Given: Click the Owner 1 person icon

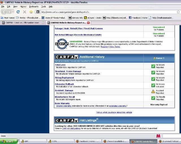Looking at the screenshot, I should [154, 58].
